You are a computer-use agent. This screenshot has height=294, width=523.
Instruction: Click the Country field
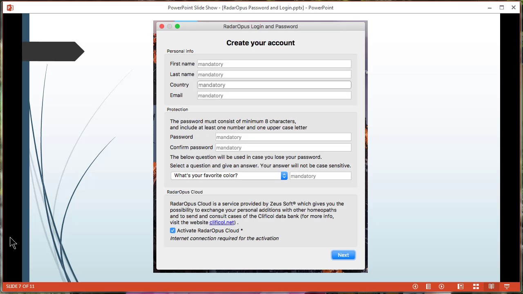point(274,85)
